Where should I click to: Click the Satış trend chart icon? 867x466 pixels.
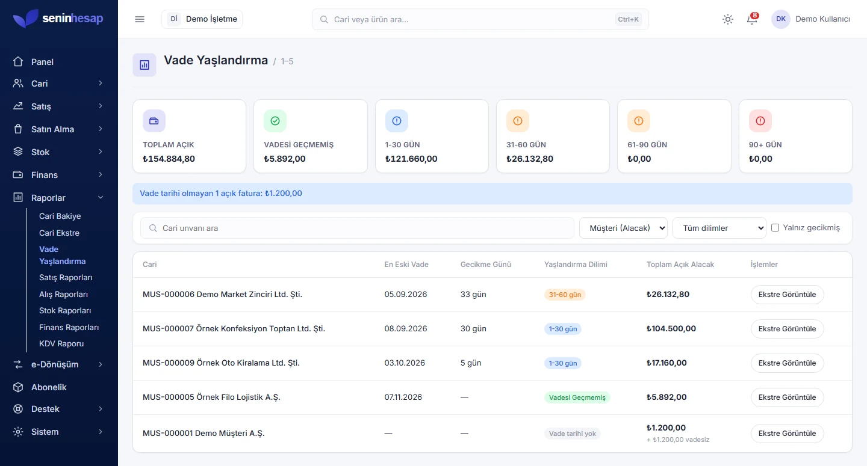(18, 106)
